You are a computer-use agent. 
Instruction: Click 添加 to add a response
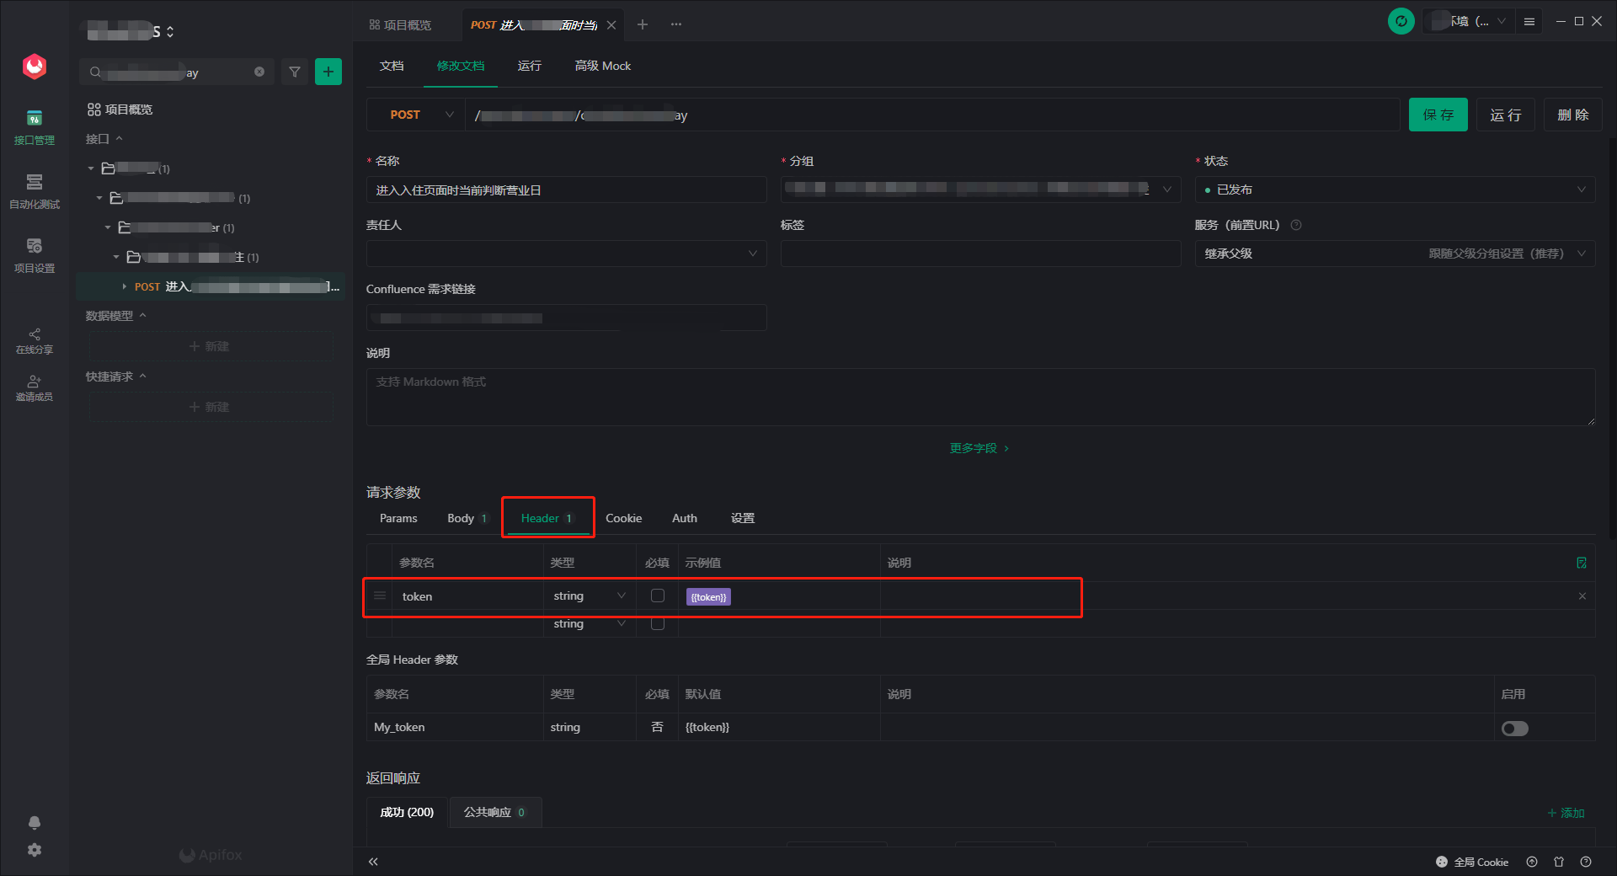point(1566,813)
